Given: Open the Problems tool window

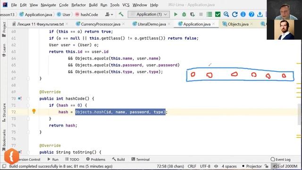Looking at the screenshot, I should [x=96, y=160].
